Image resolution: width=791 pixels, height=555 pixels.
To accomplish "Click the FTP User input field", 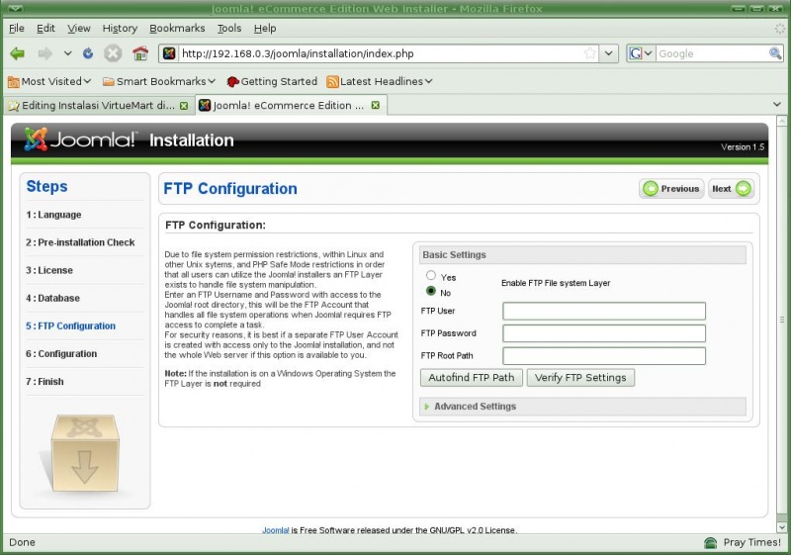I will (x=604, y=311).
